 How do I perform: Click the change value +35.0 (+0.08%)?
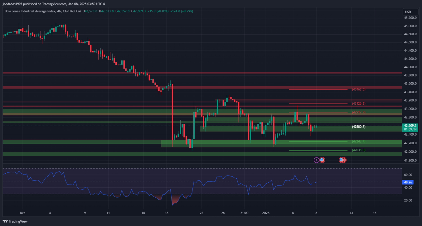pos(158,11)
